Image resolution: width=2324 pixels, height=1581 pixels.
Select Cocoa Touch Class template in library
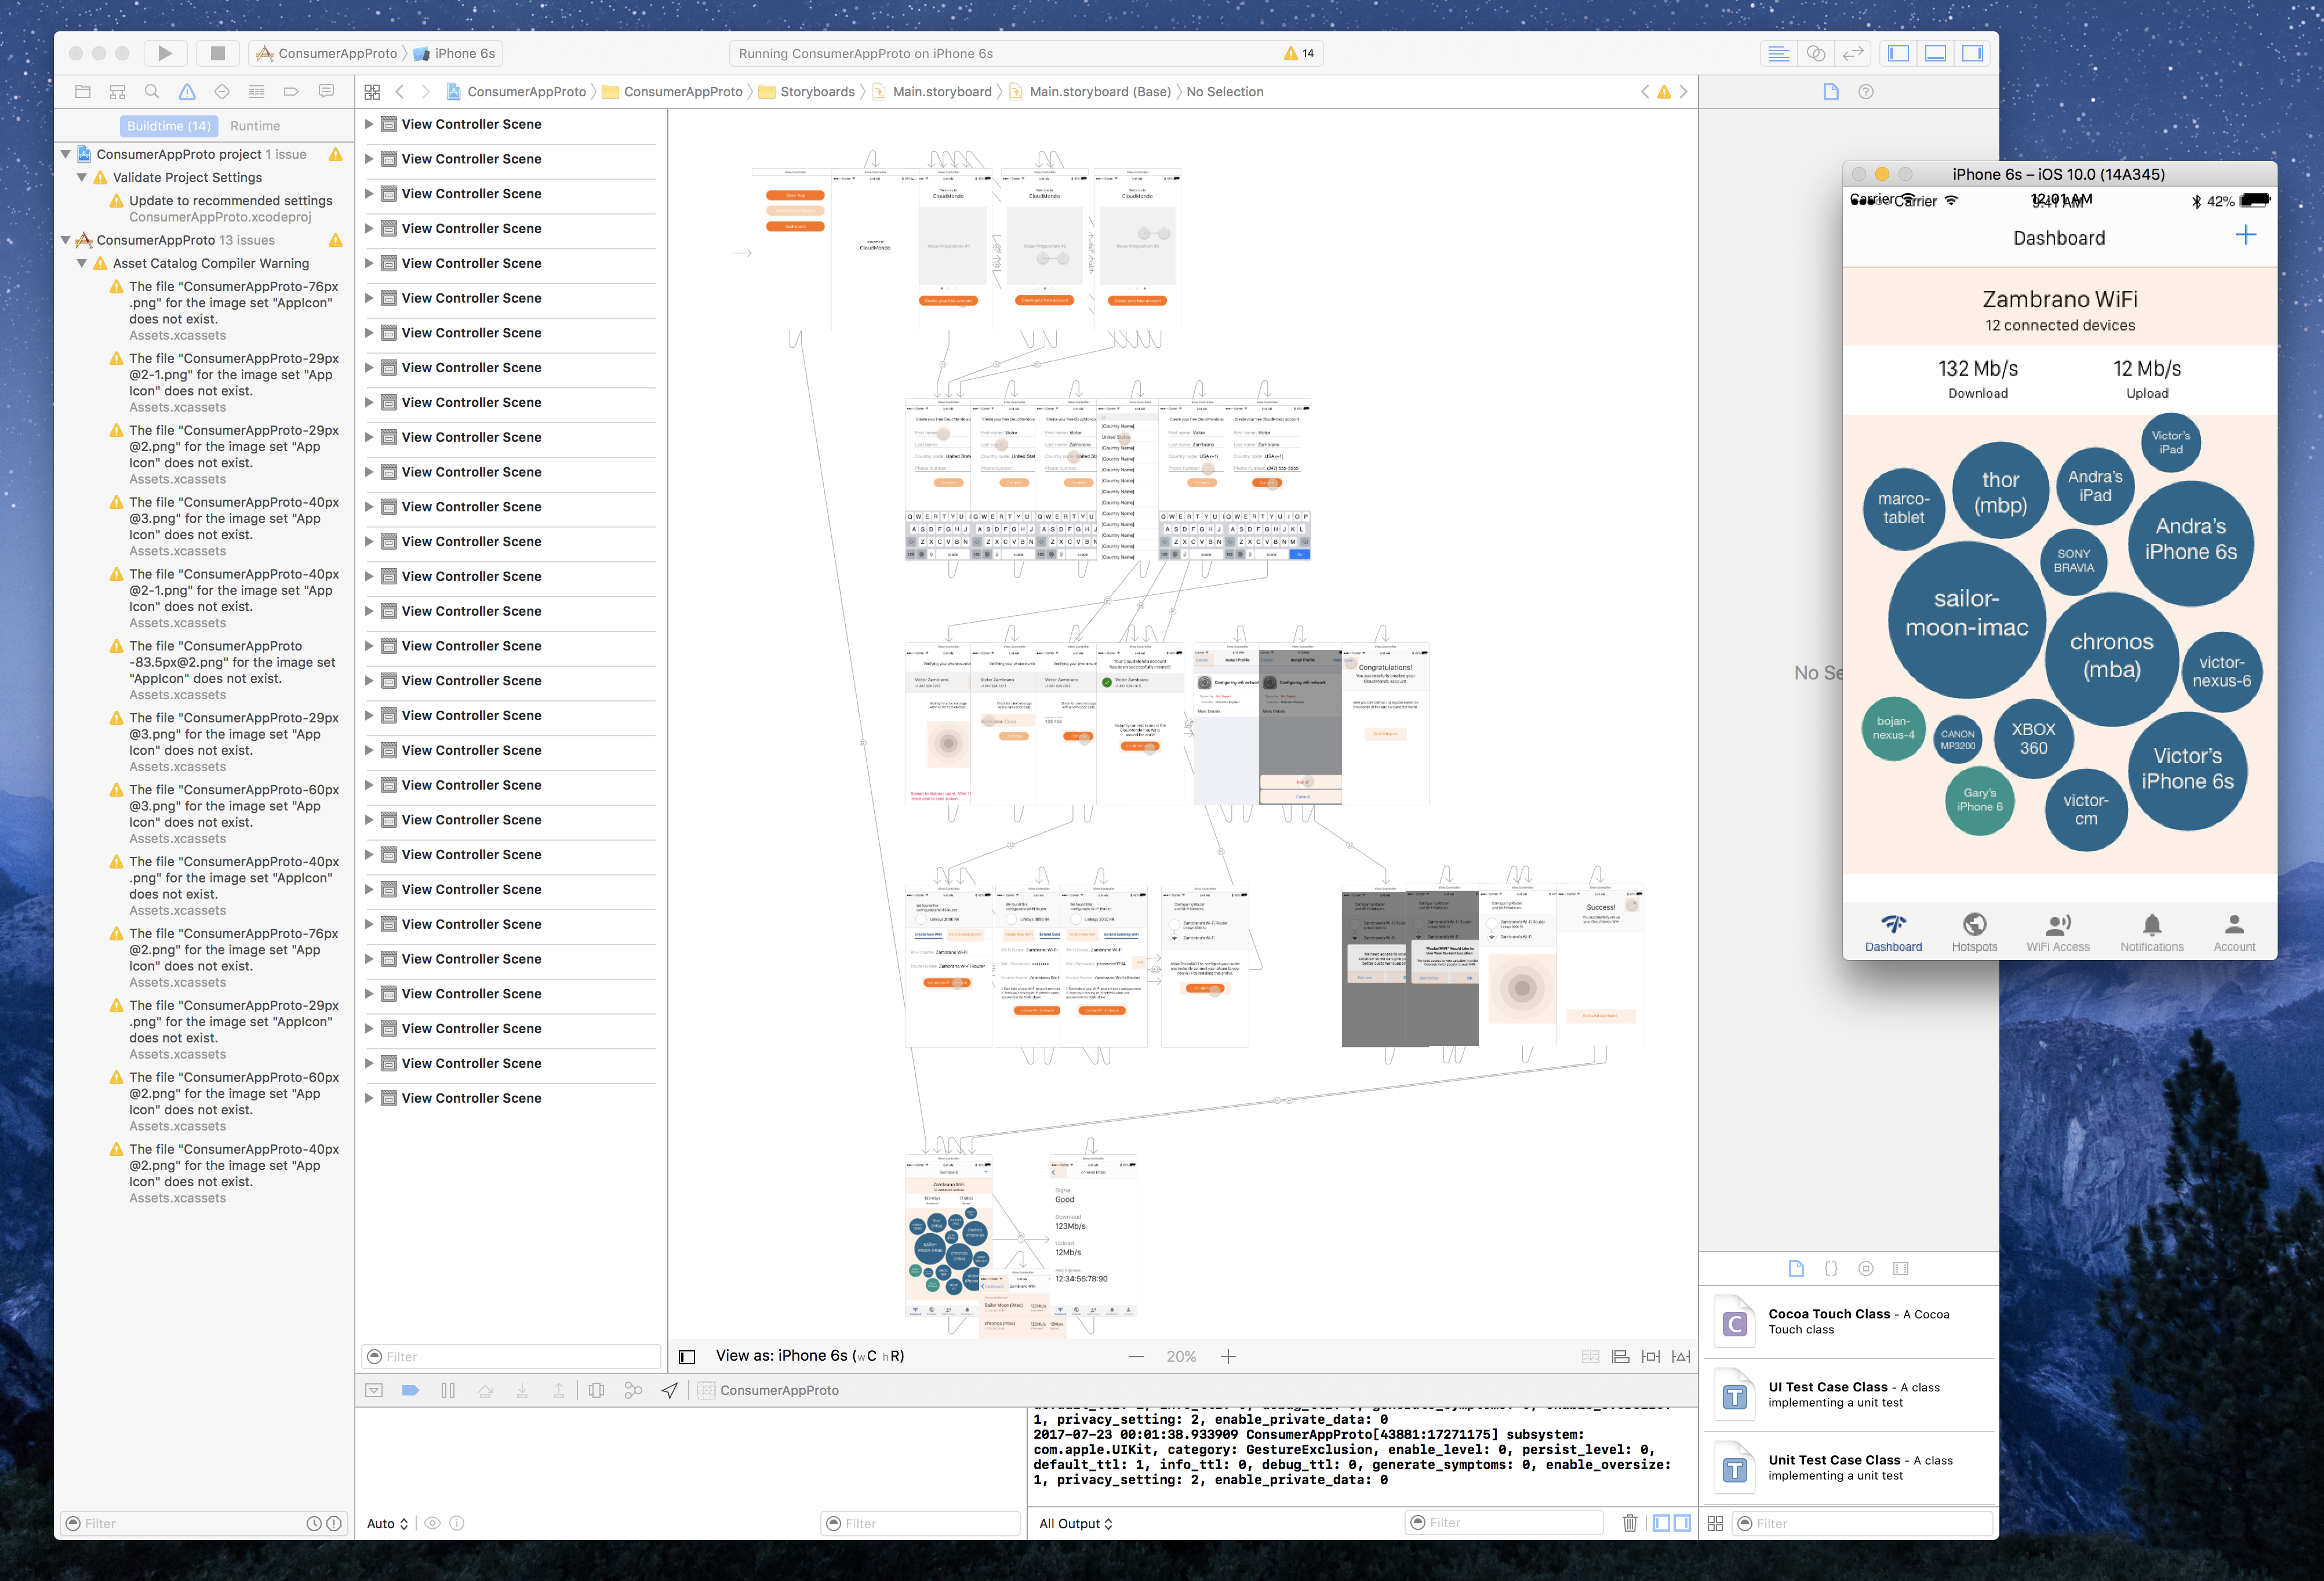pyautogui.click(x=1849, y=1322)
